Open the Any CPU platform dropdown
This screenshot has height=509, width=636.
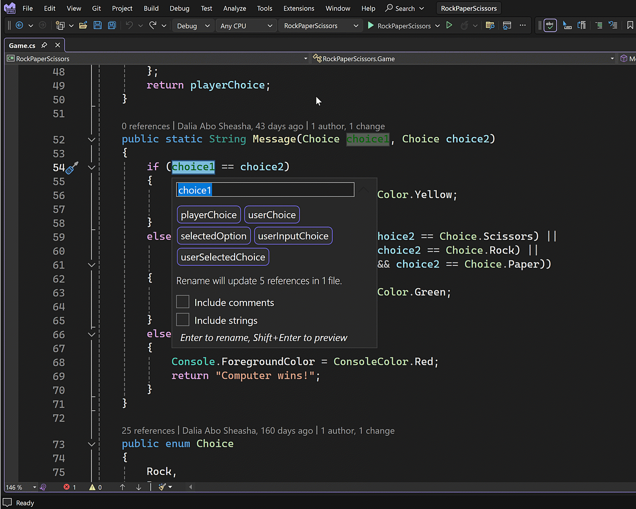coord(246,26)
